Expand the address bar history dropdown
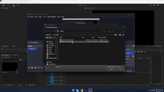The height and width of the screenshot is (92, 164). tap(101, 31)
